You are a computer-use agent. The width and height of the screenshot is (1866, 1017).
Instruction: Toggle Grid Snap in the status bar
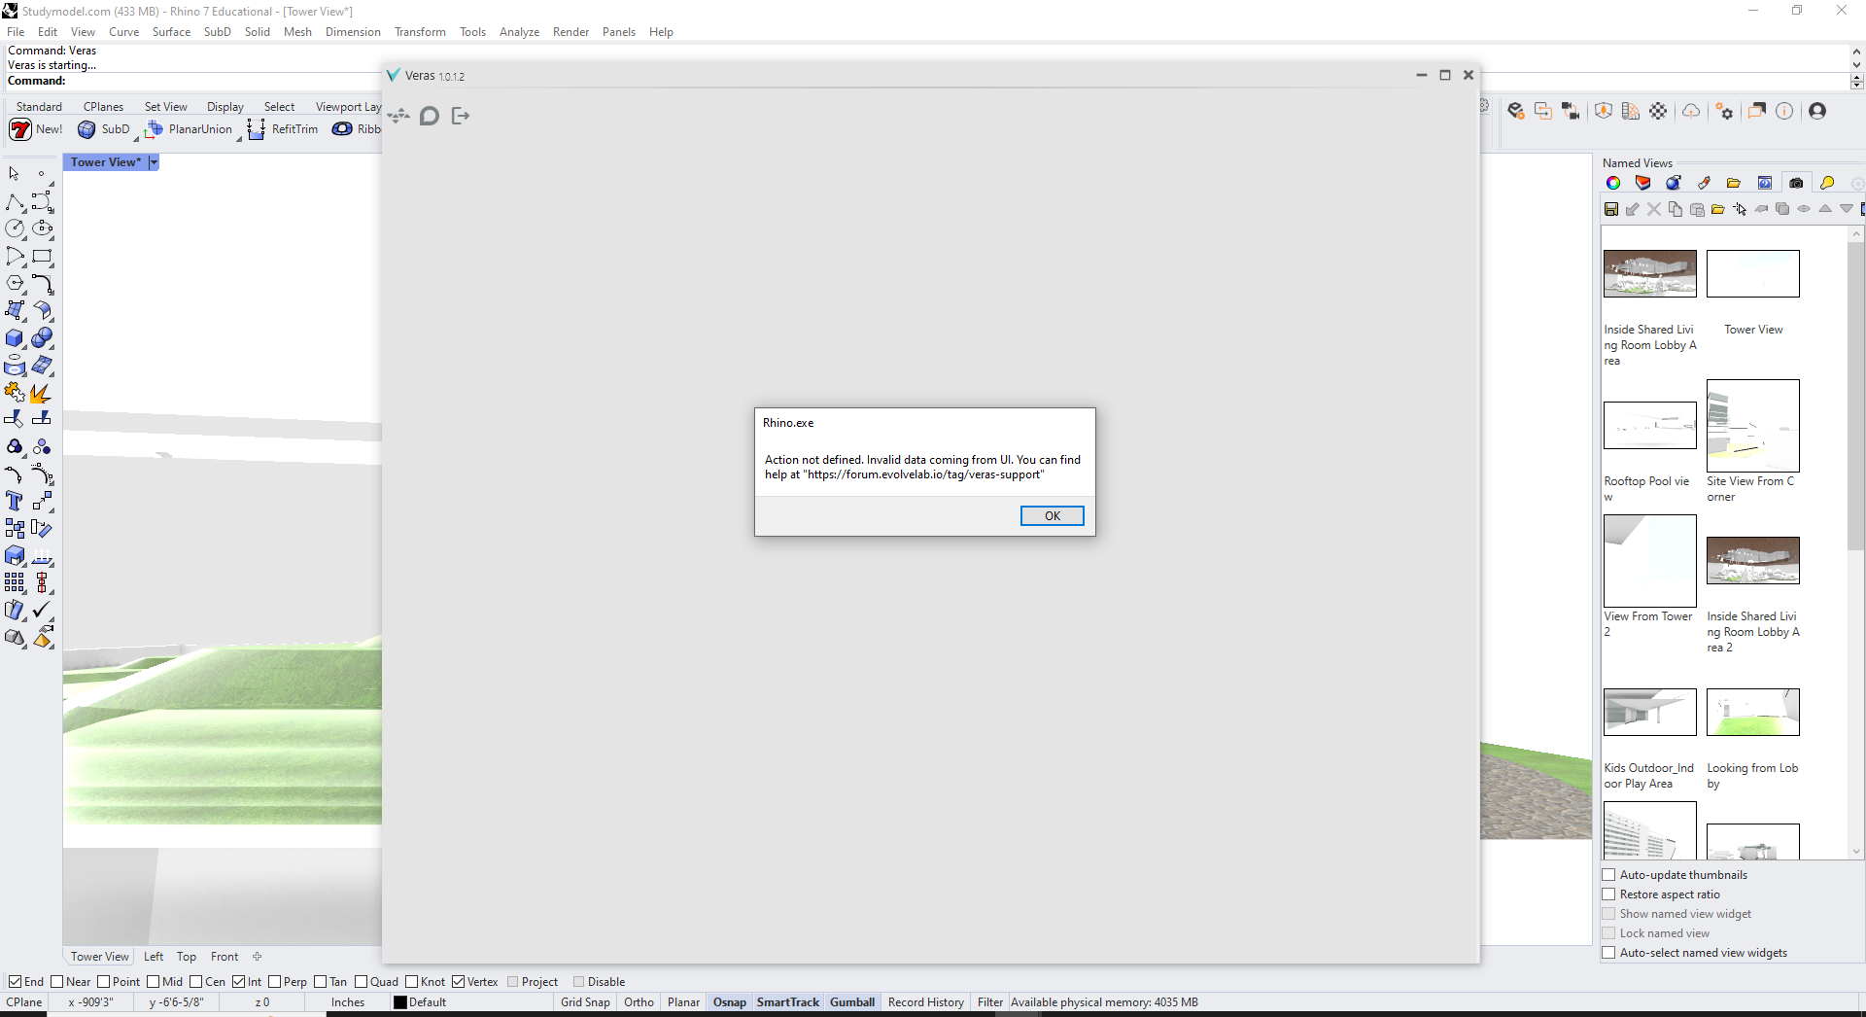pyautogui.click(x=585, y=1002)
